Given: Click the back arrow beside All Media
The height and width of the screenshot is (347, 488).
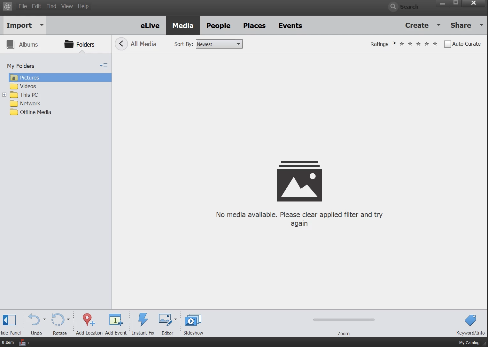Looking at the screenshot, I should point(121,44).
